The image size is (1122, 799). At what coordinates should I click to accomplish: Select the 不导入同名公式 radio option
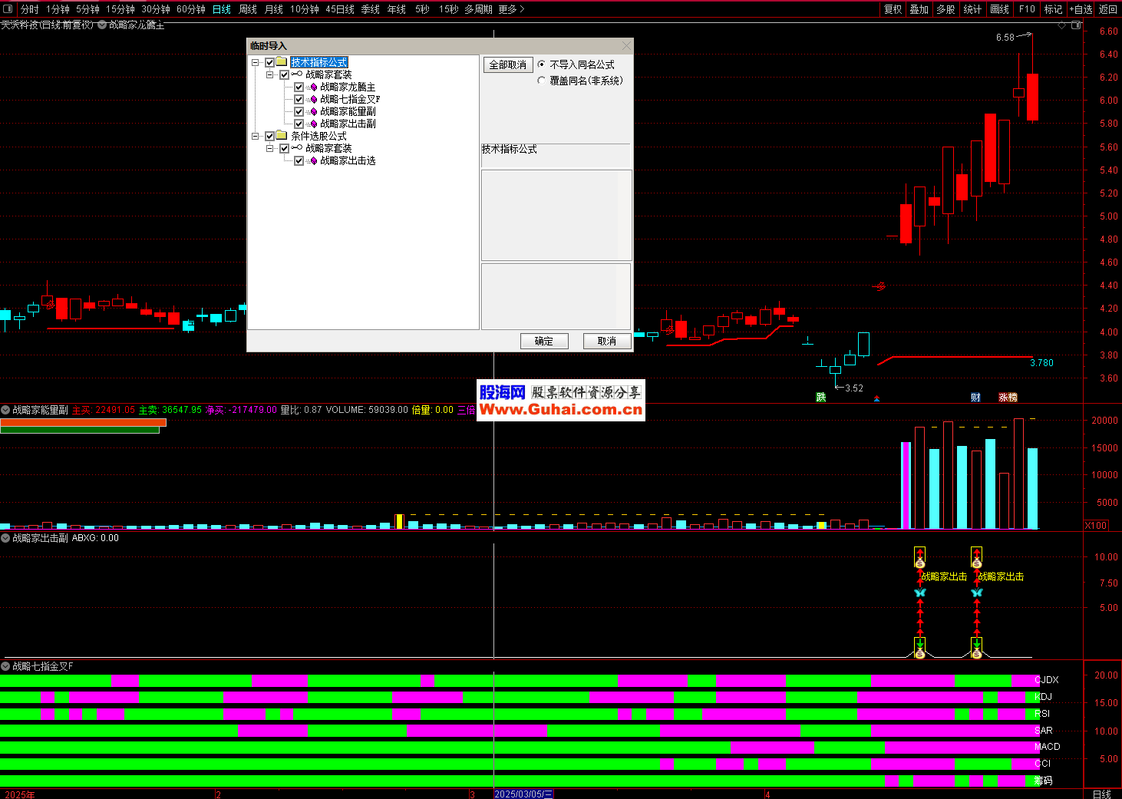point(542,64)
